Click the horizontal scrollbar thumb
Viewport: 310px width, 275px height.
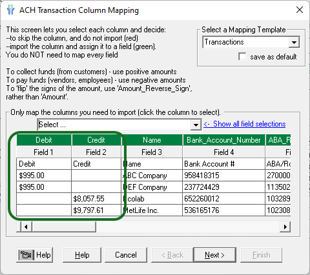[x=64, y=227]
